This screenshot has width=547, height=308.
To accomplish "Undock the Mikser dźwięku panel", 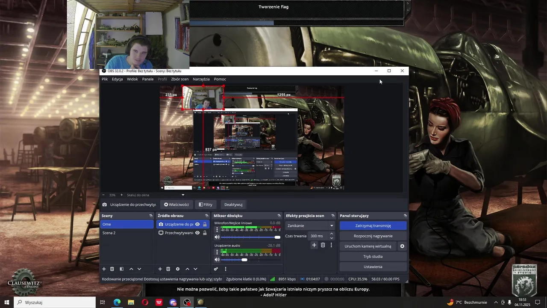I will (279, 216).
